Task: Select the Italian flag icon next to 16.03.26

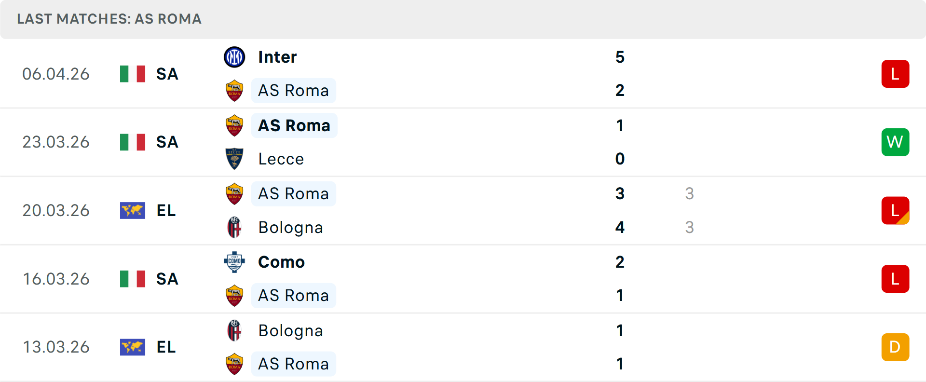Action: (134, 279)
